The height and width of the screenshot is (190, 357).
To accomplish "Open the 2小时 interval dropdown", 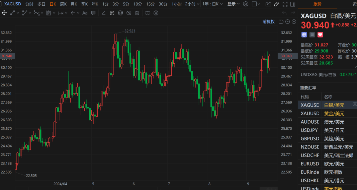I will pos(192,4).
